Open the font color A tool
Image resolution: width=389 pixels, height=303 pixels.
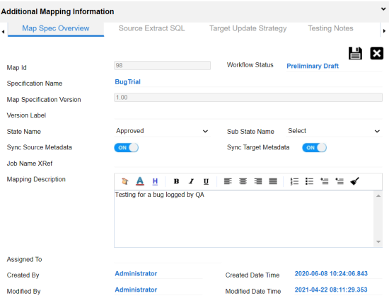(140, 181)
